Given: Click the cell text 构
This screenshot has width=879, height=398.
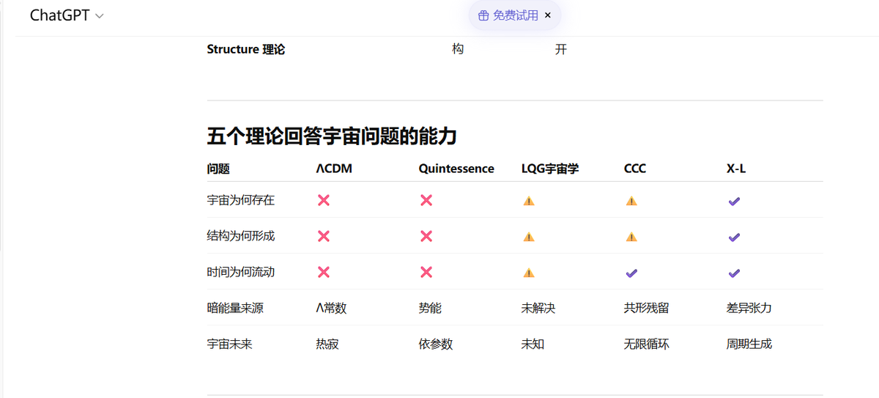Looking at the screenshot, I should coord(458,50).
